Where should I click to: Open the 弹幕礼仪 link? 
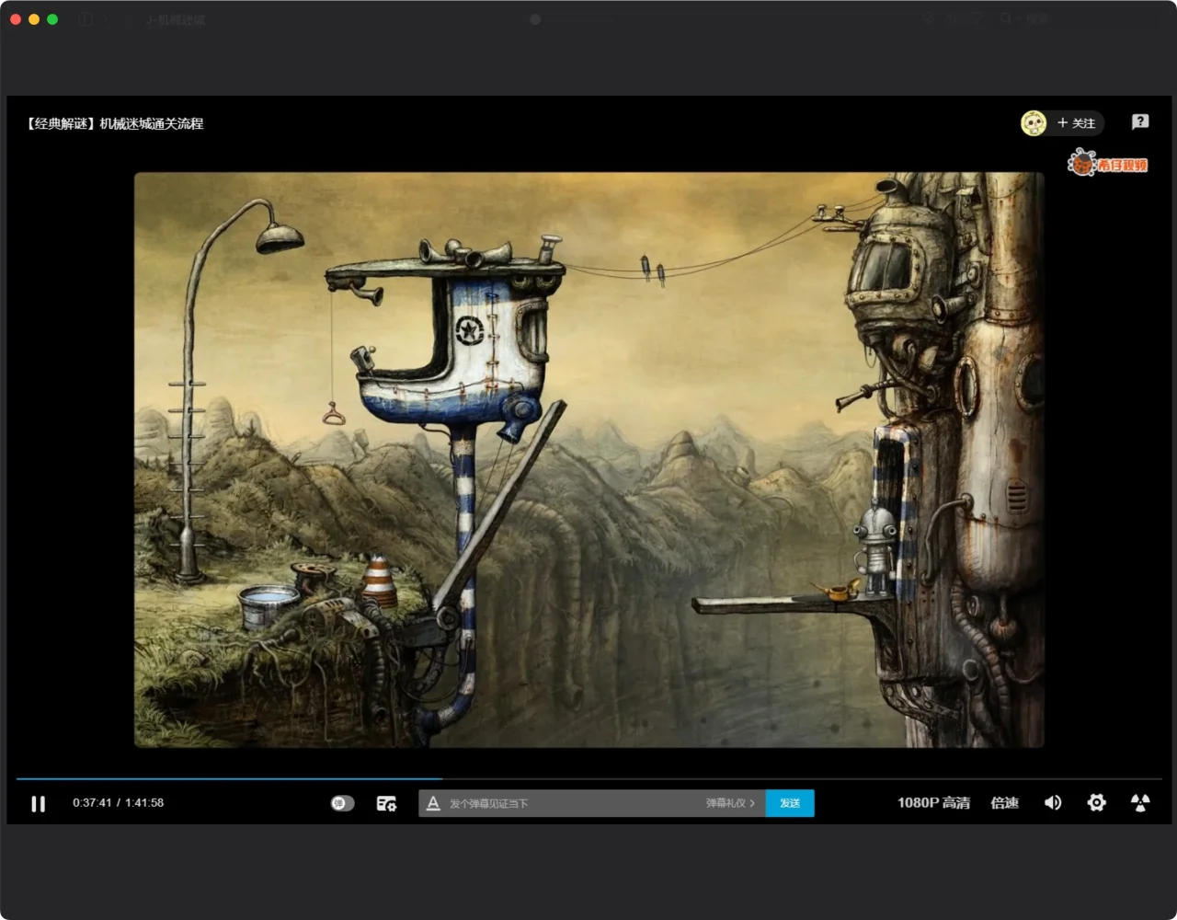pyautogui.click(x=730, y=803)
